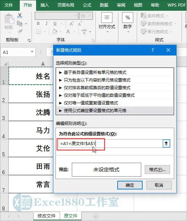
Task: Open the Name Box dropdown arrow
Action: click(32, 52)
